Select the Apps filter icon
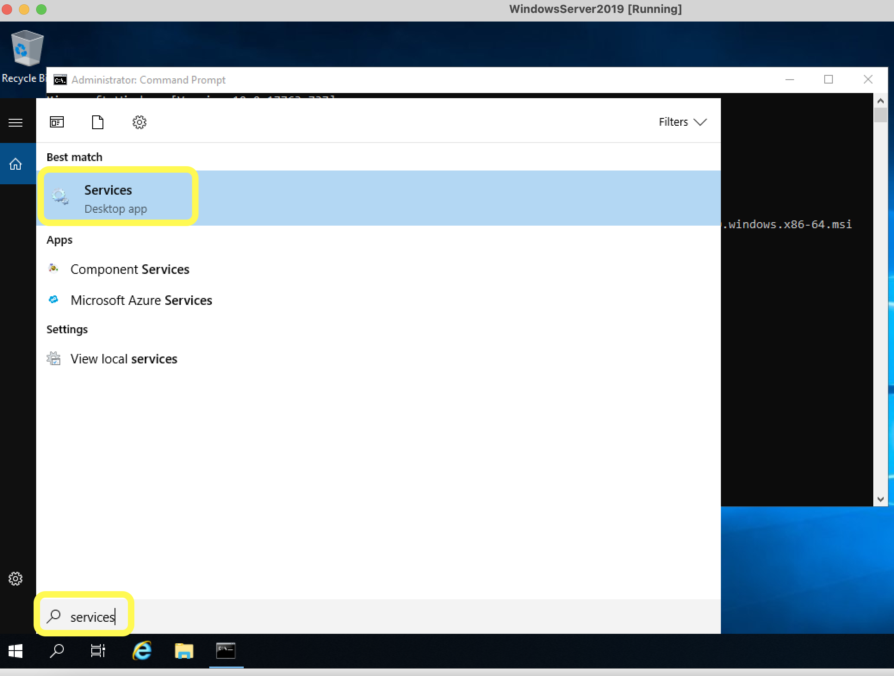 click(57, 122)
